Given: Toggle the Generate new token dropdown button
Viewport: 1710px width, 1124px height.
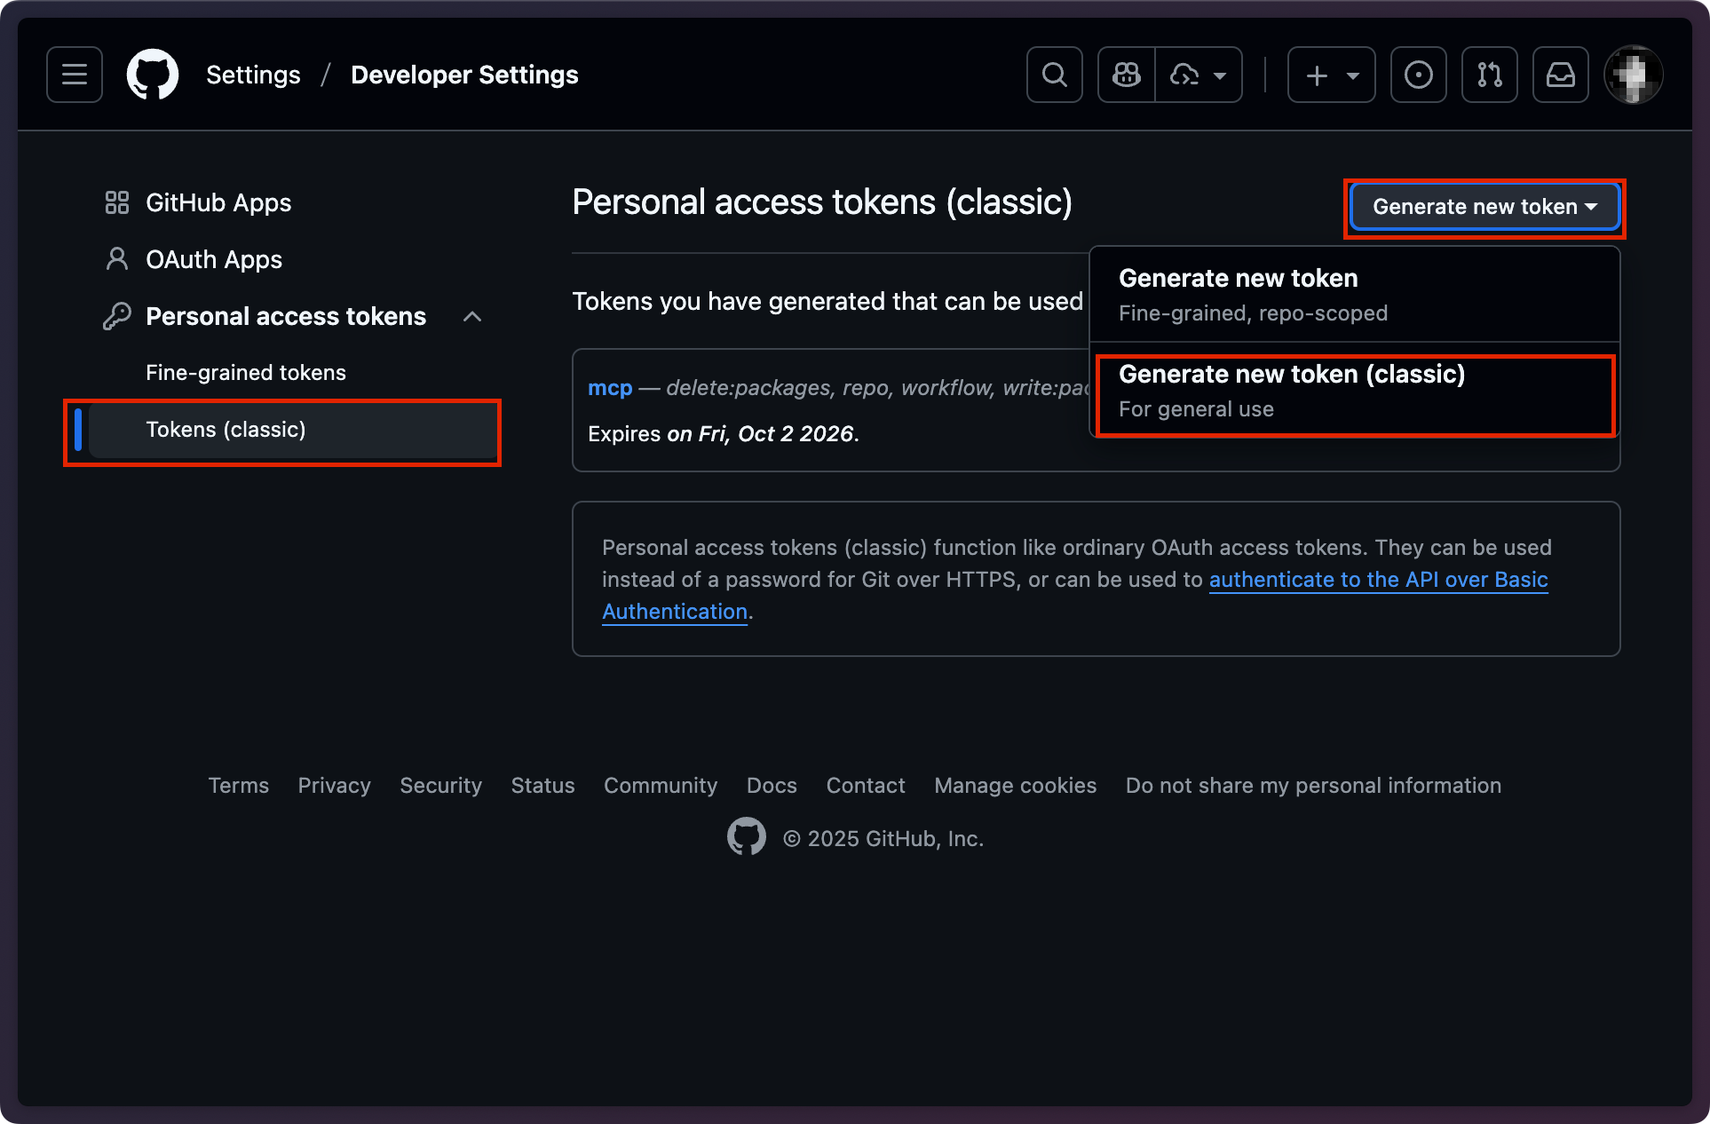Looking at the screenshot, I should tap(1484, 207).
